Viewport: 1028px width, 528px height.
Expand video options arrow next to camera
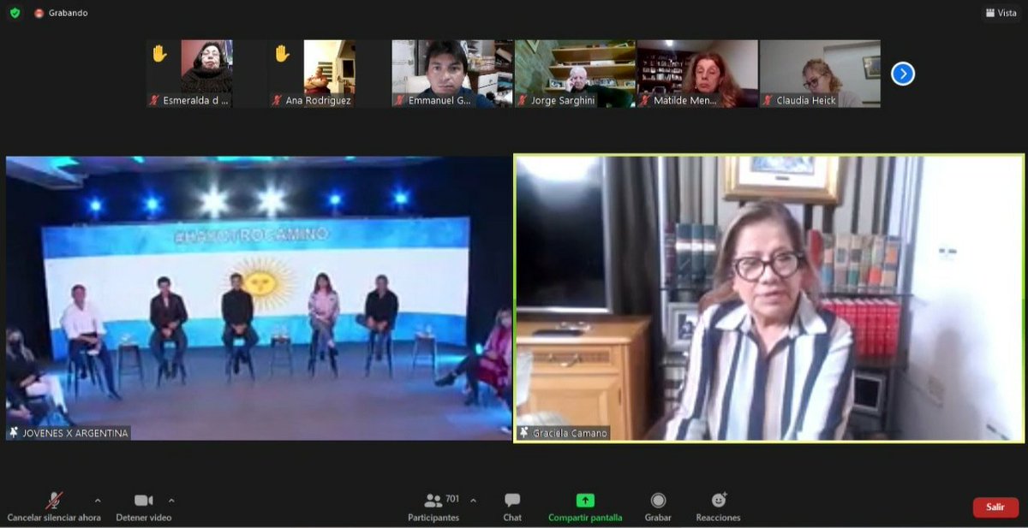point(171,501)
